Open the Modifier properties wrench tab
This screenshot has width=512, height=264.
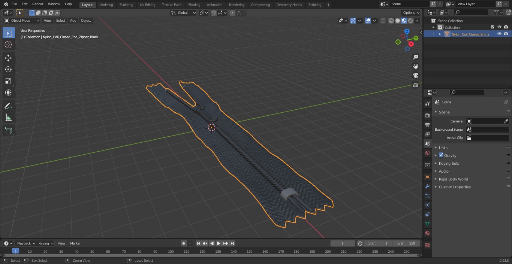(x=427, y=186)
